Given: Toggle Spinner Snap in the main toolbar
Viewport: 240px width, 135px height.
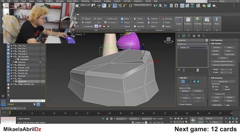Looking at the screenshot, I should (x=125, y=6).
